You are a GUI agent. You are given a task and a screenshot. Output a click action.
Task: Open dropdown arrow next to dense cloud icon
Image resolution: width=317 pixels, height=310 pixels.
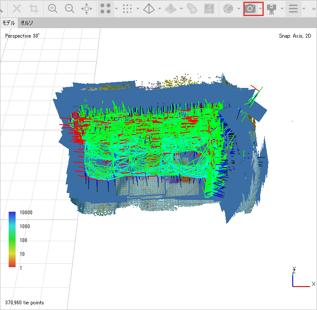point(138,9)
